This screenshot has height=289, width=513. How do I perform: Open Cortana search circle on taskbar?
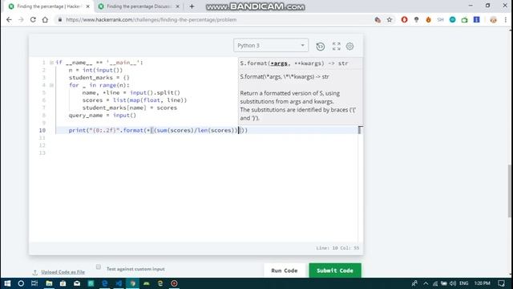point(21,283)
